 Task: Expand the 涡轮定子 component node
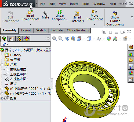click(x=2, y=89)
